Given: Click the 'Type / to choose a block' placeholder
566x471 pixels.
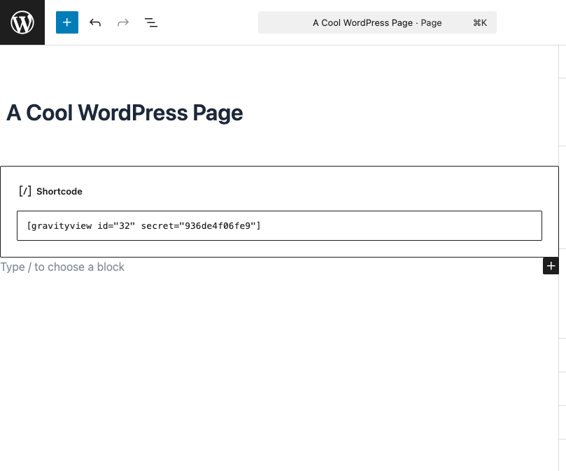Looking at the screenshot, I should [x=62, y=267].
